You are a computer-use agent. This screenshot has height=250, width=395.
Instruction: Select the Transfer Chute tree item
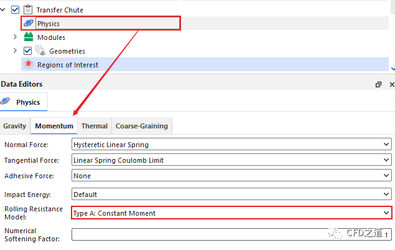tap(60, 10)
